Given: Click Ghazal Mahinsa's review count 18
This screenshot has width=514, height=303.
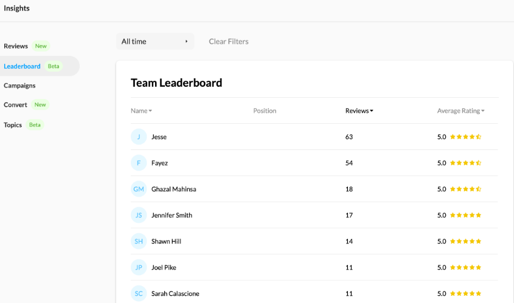Looking at the screenshot, I should coord(349,189).
